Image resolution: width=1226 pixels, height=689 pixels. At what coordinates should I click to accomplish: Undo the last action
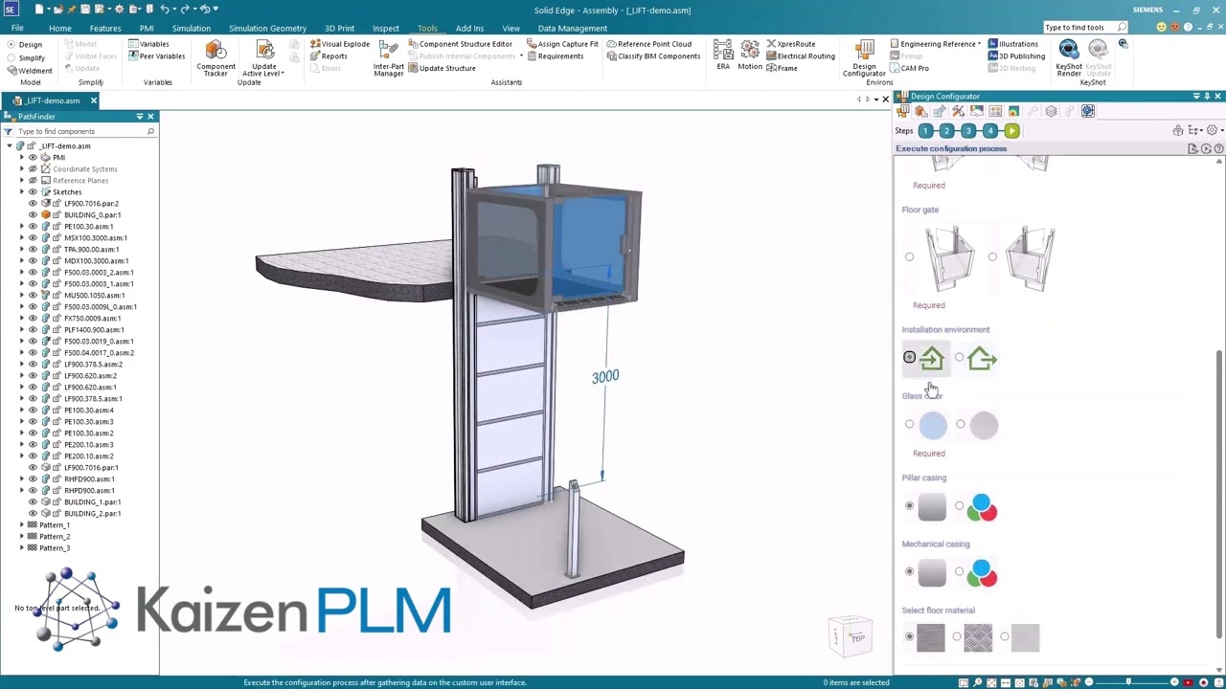(x=165, y=10)
